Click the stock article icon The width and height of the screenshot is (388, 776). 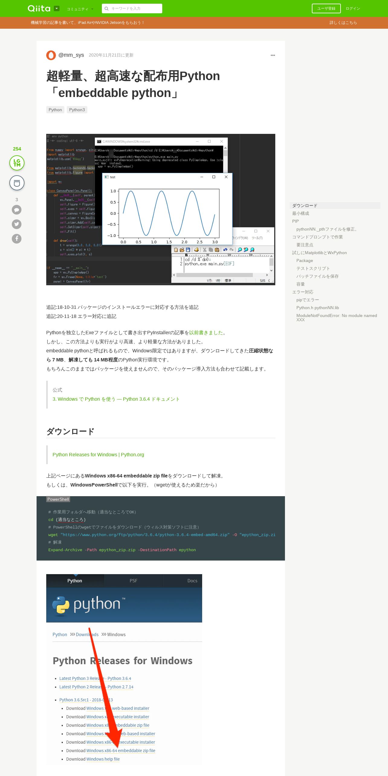tap(17, 183)
